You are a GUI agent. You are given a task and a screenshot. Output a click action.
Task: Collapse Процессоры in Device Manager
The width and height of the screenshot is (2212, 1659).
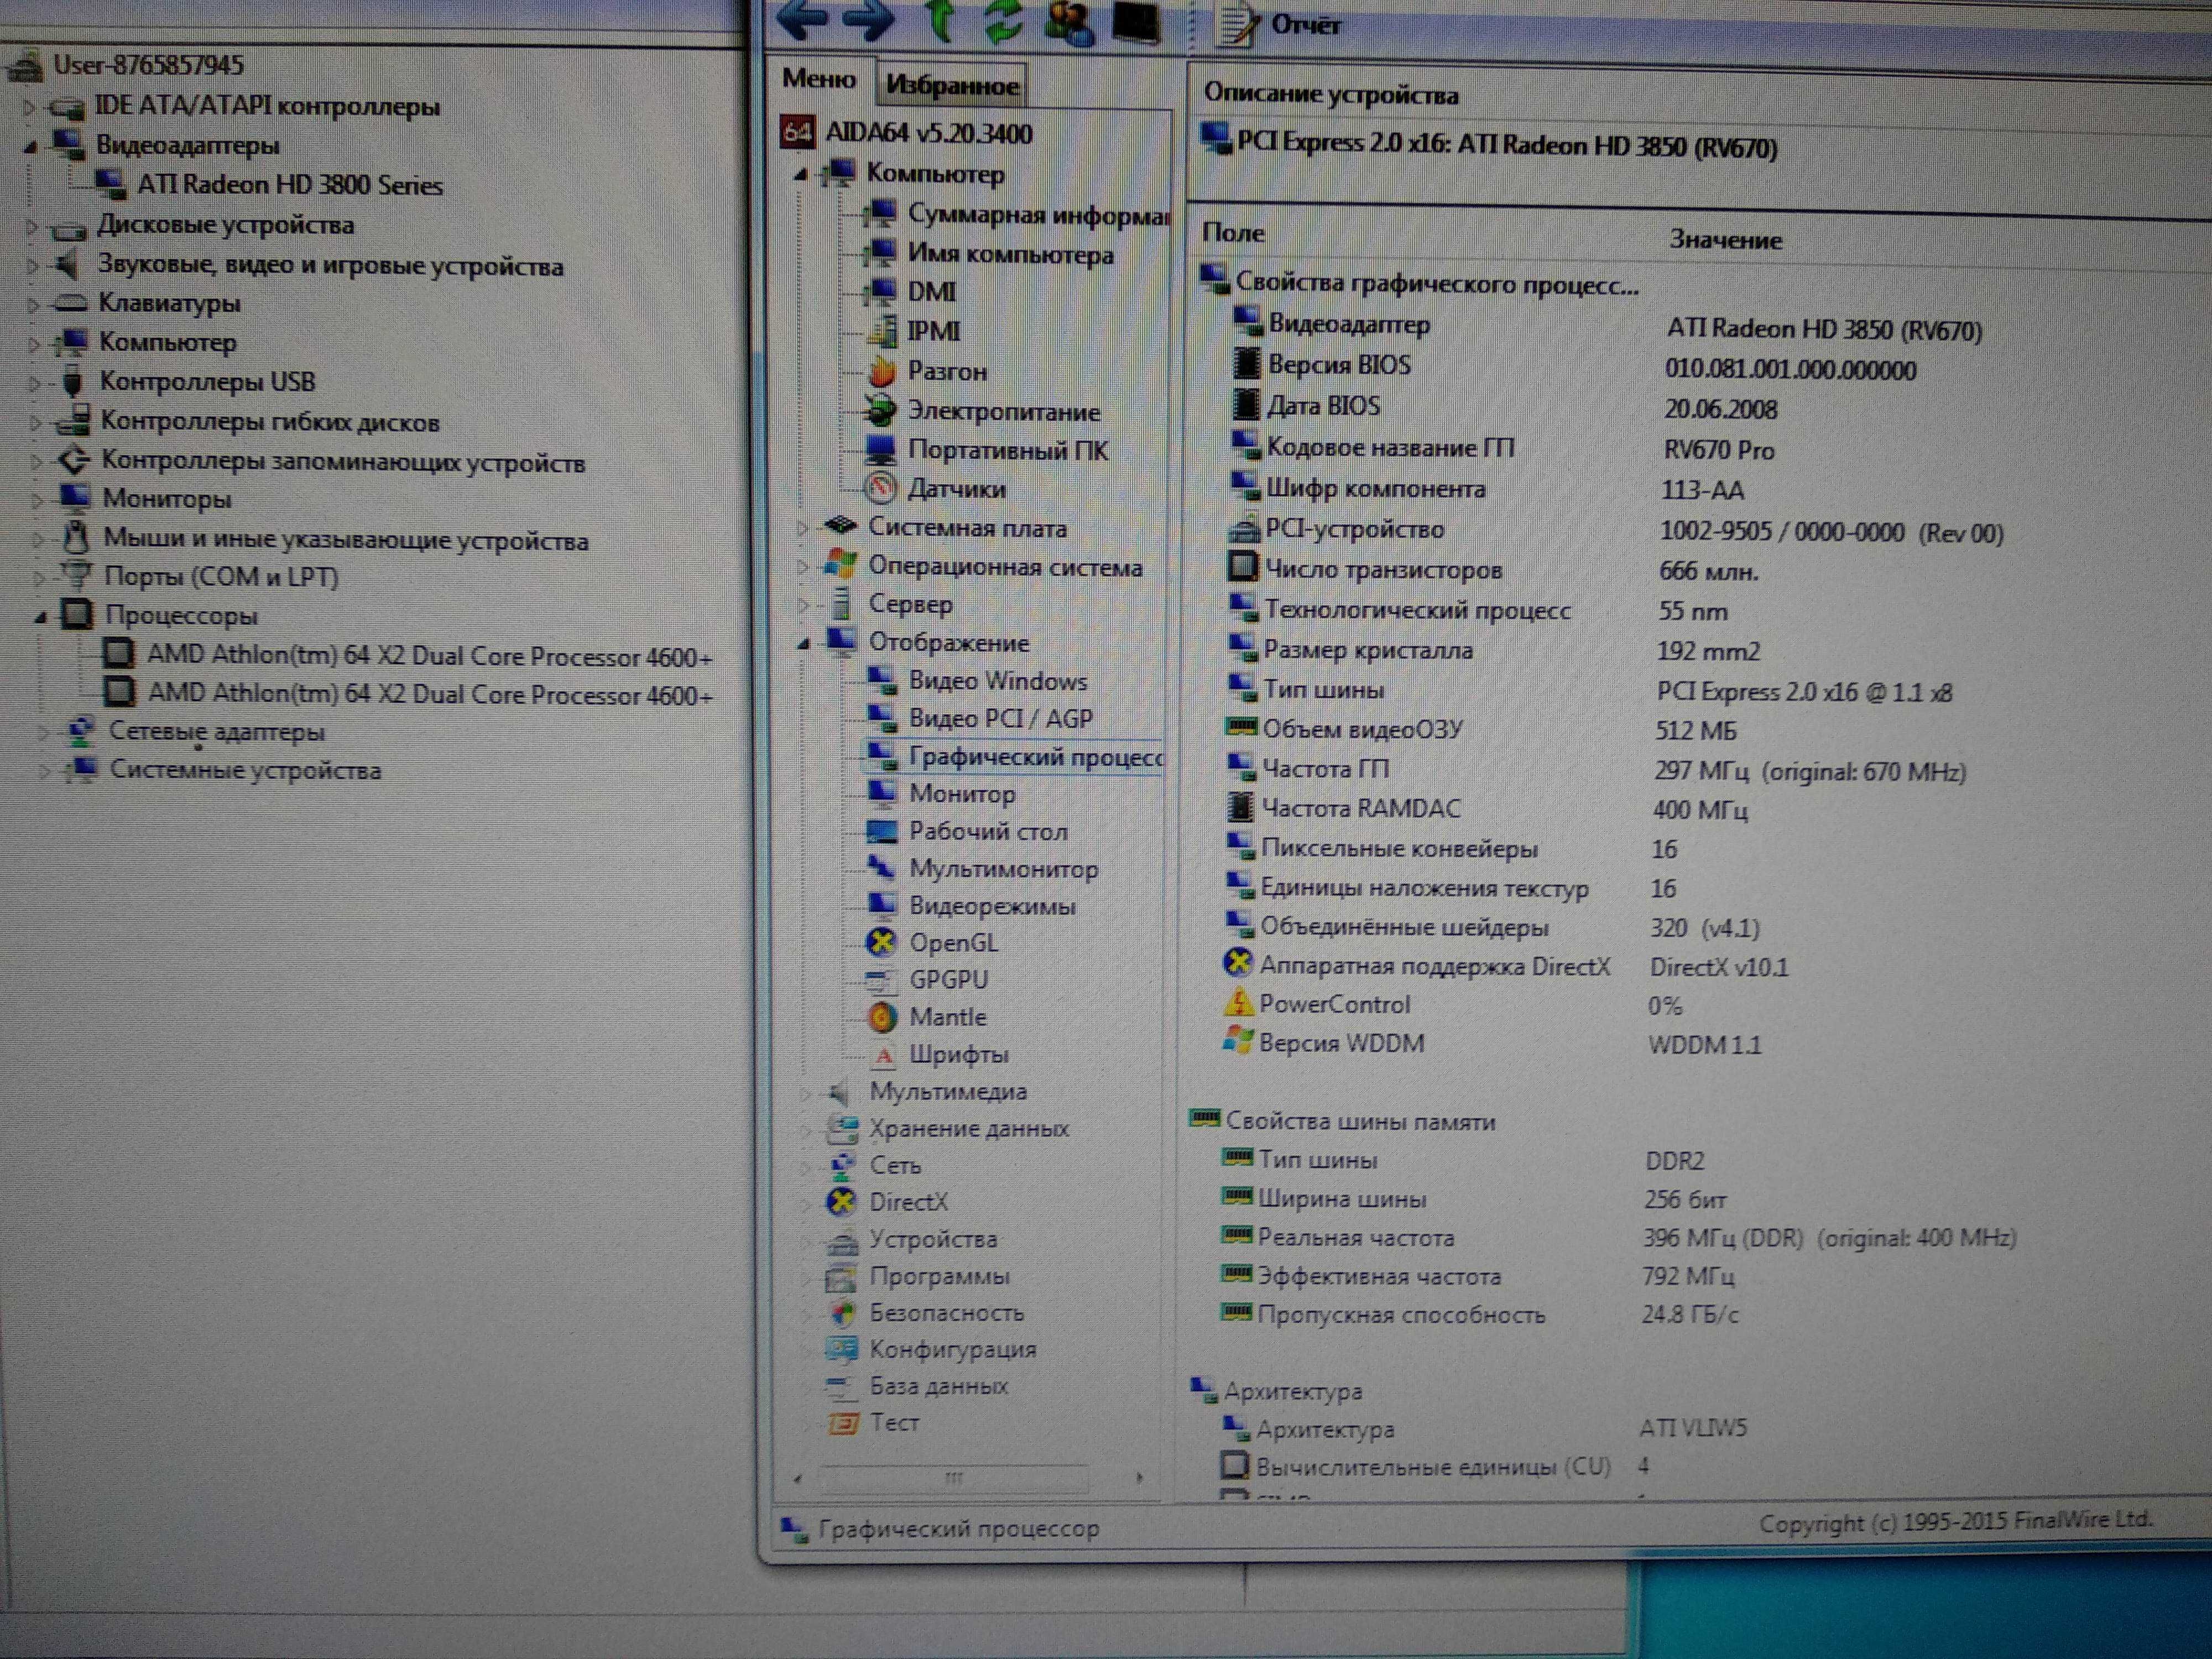(x=40, y=617)
